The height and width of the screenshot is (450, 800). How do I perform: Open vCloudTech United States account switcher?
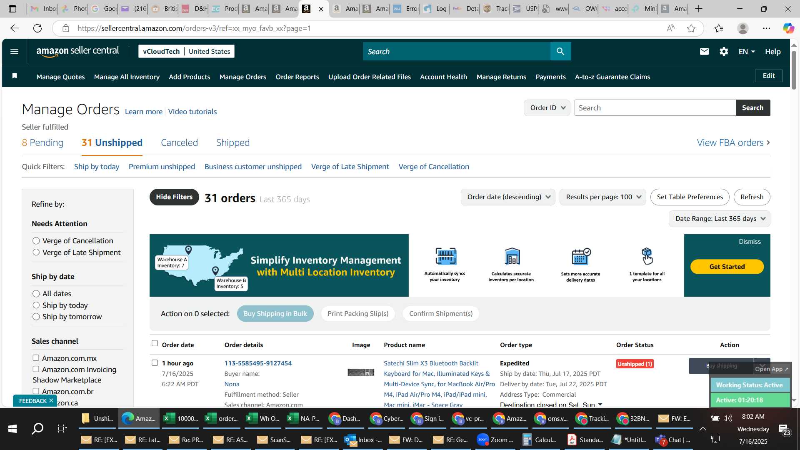click(x=186, y=51)
